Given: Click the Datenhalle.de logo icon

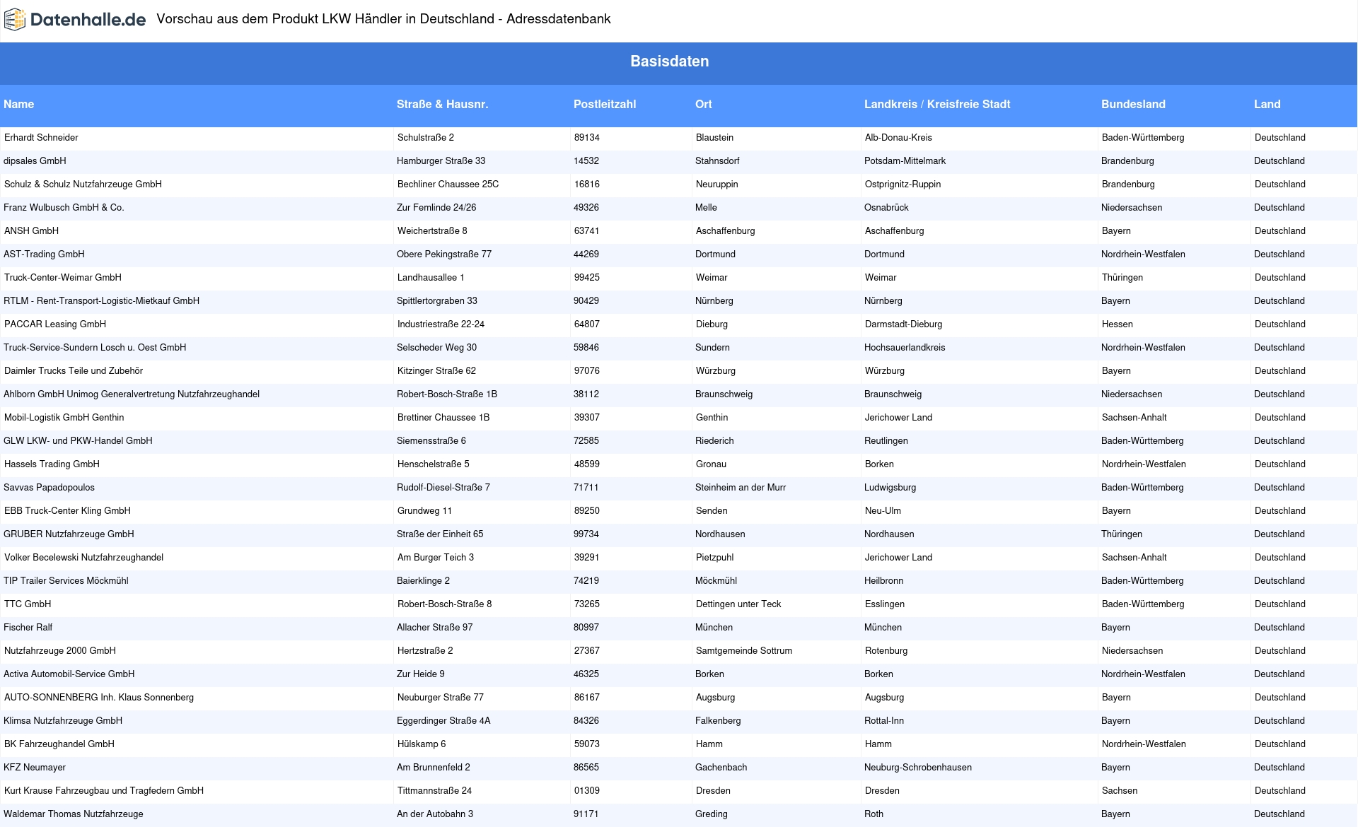Looking at the screenshot, I should (15, 20).
